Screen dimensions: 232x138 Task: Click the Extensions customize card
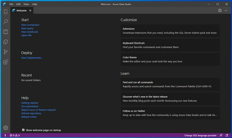(x=170, y=31)
